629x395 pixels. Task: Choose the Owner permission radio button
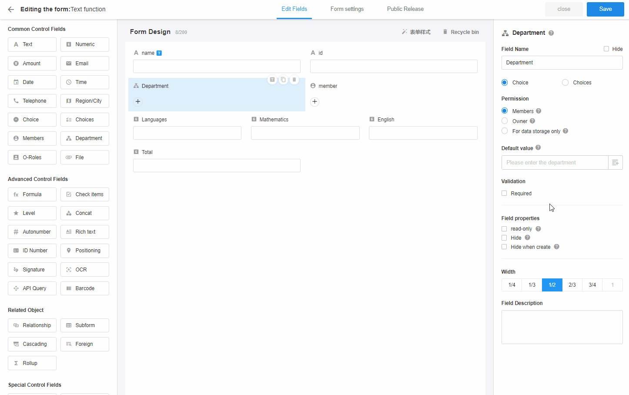pyautogui.click(x=505, y=121)
